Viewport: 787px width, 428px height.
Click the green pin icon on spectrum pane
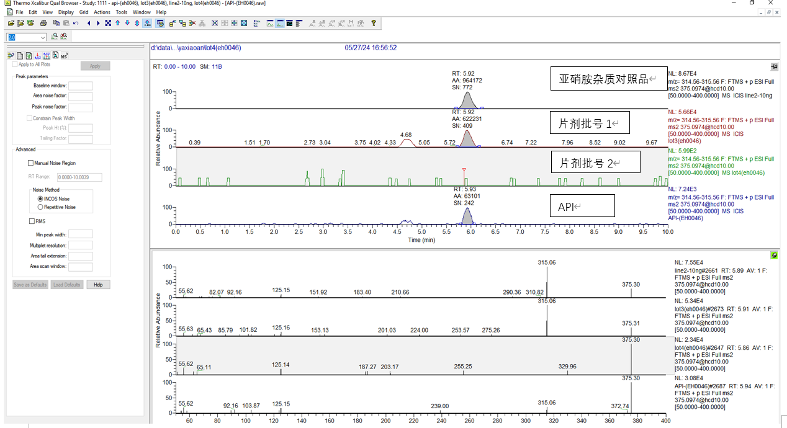tap(774, 255)
